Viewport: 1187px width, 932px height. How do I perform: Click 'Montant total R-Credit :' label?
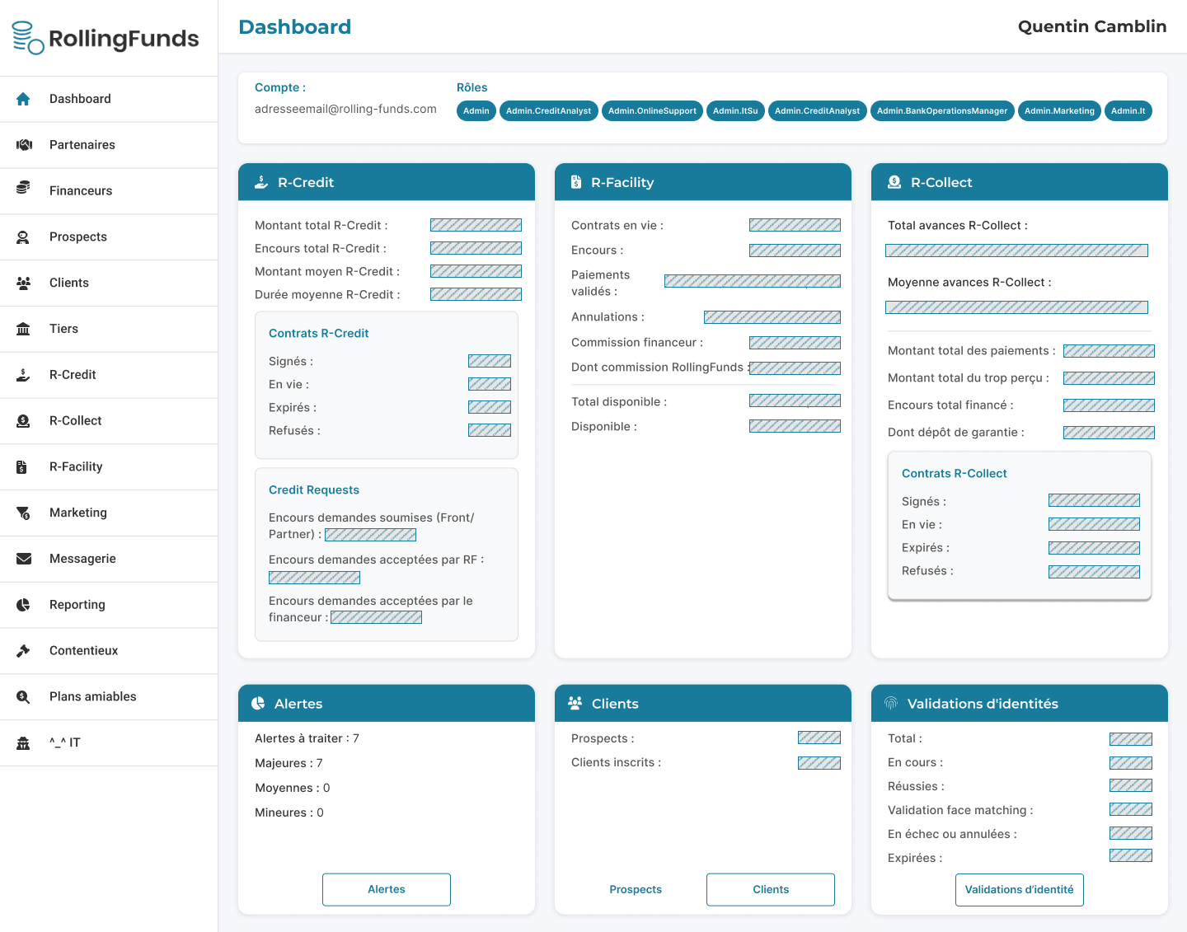(x=321, y=225)
